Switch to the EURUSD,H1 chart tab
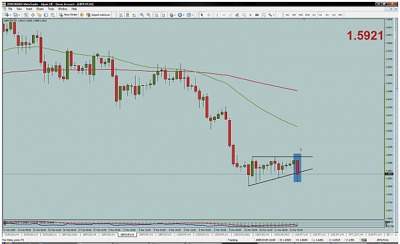 [50, 234]
